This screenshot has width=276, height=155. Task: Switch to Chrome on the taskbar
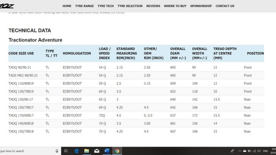tap(117, 151)
